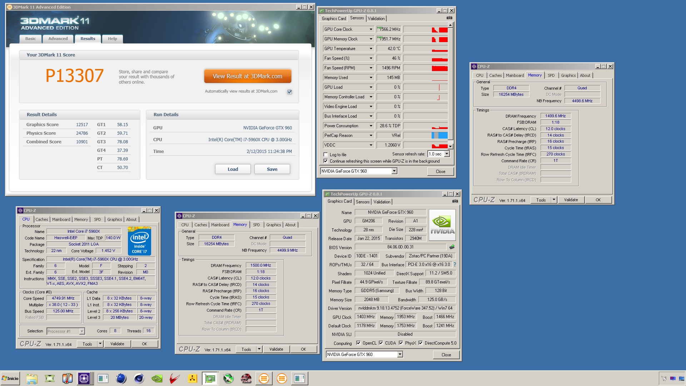
Task: Open the Sensor refresh rate dropdown
Action: pos(447,154)
